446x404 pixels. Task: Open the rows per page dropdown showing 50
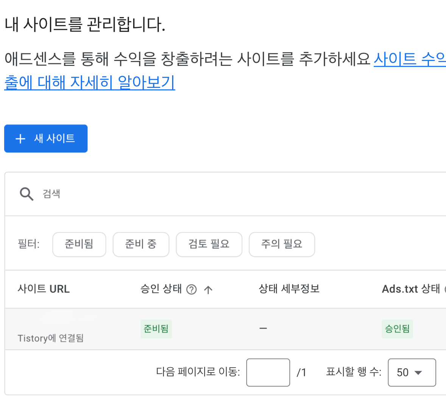[412, 372]
